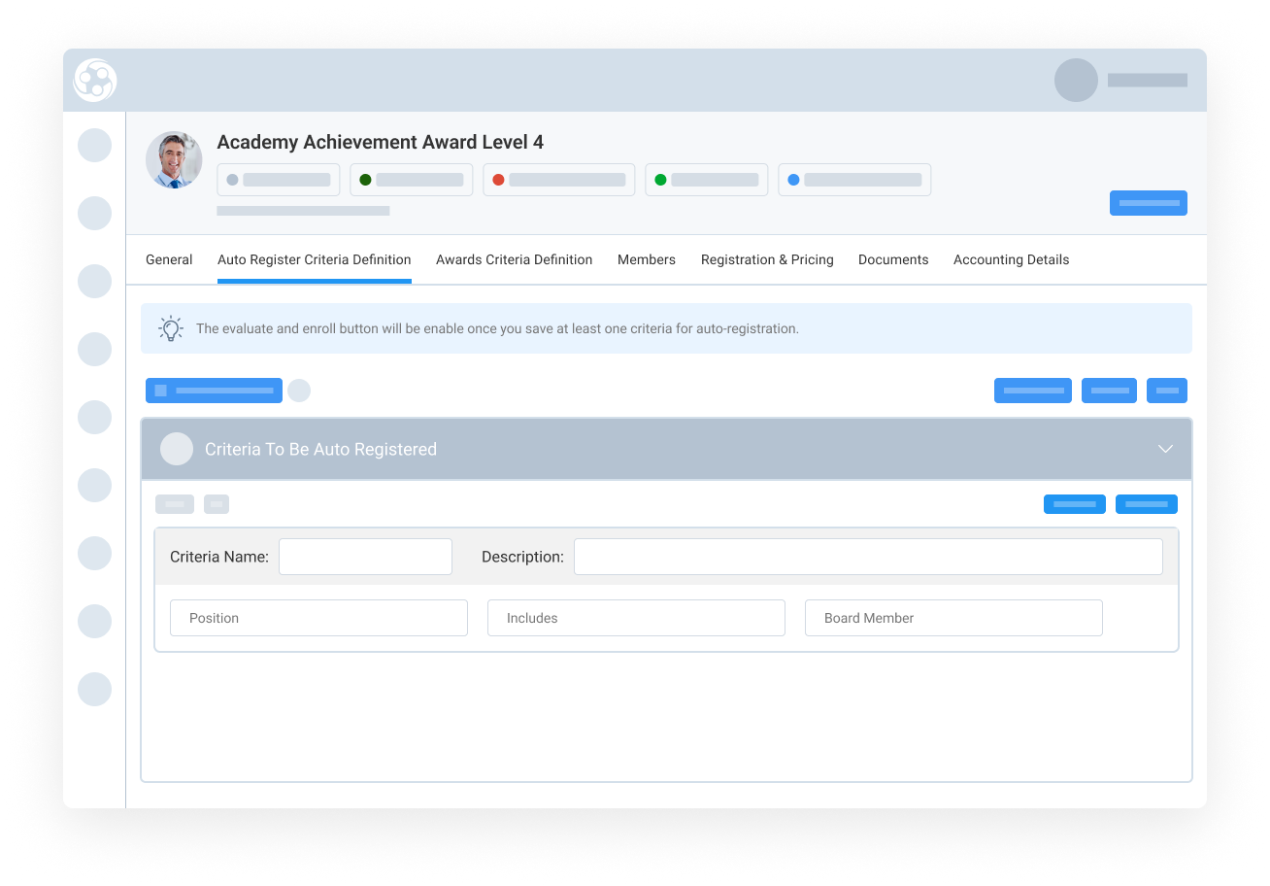The image size is (1270, 886).
Task: Click the status chip with the red dot
Action: point(558,180)
